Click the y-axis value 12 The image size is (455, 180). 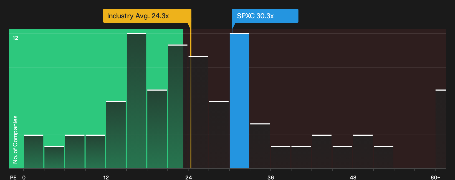(15, 38)
